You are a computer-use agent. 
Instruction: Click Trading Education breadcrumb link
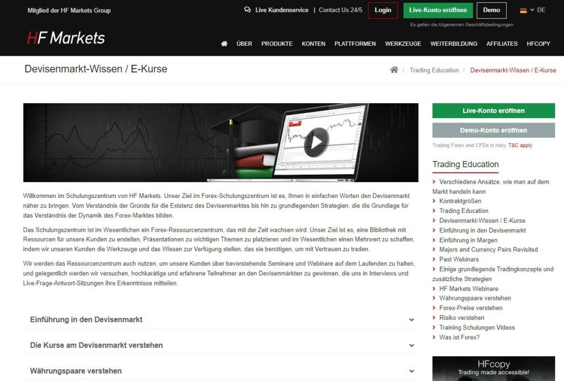[434, 70]
